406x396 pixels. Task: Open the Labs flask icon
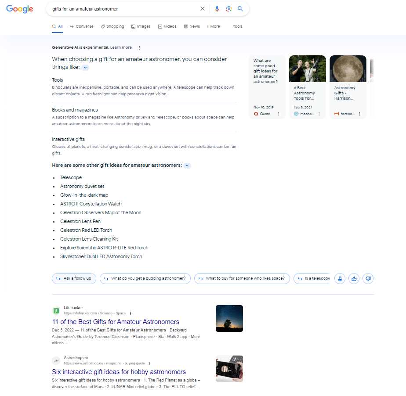(340, 279)
